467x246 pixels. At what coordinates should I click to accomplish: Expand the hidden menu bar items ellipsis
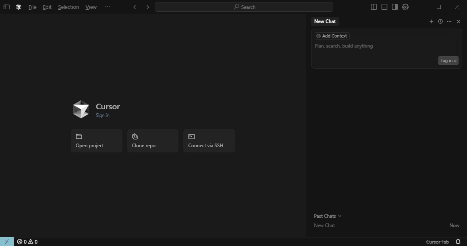tap(108, 7)
